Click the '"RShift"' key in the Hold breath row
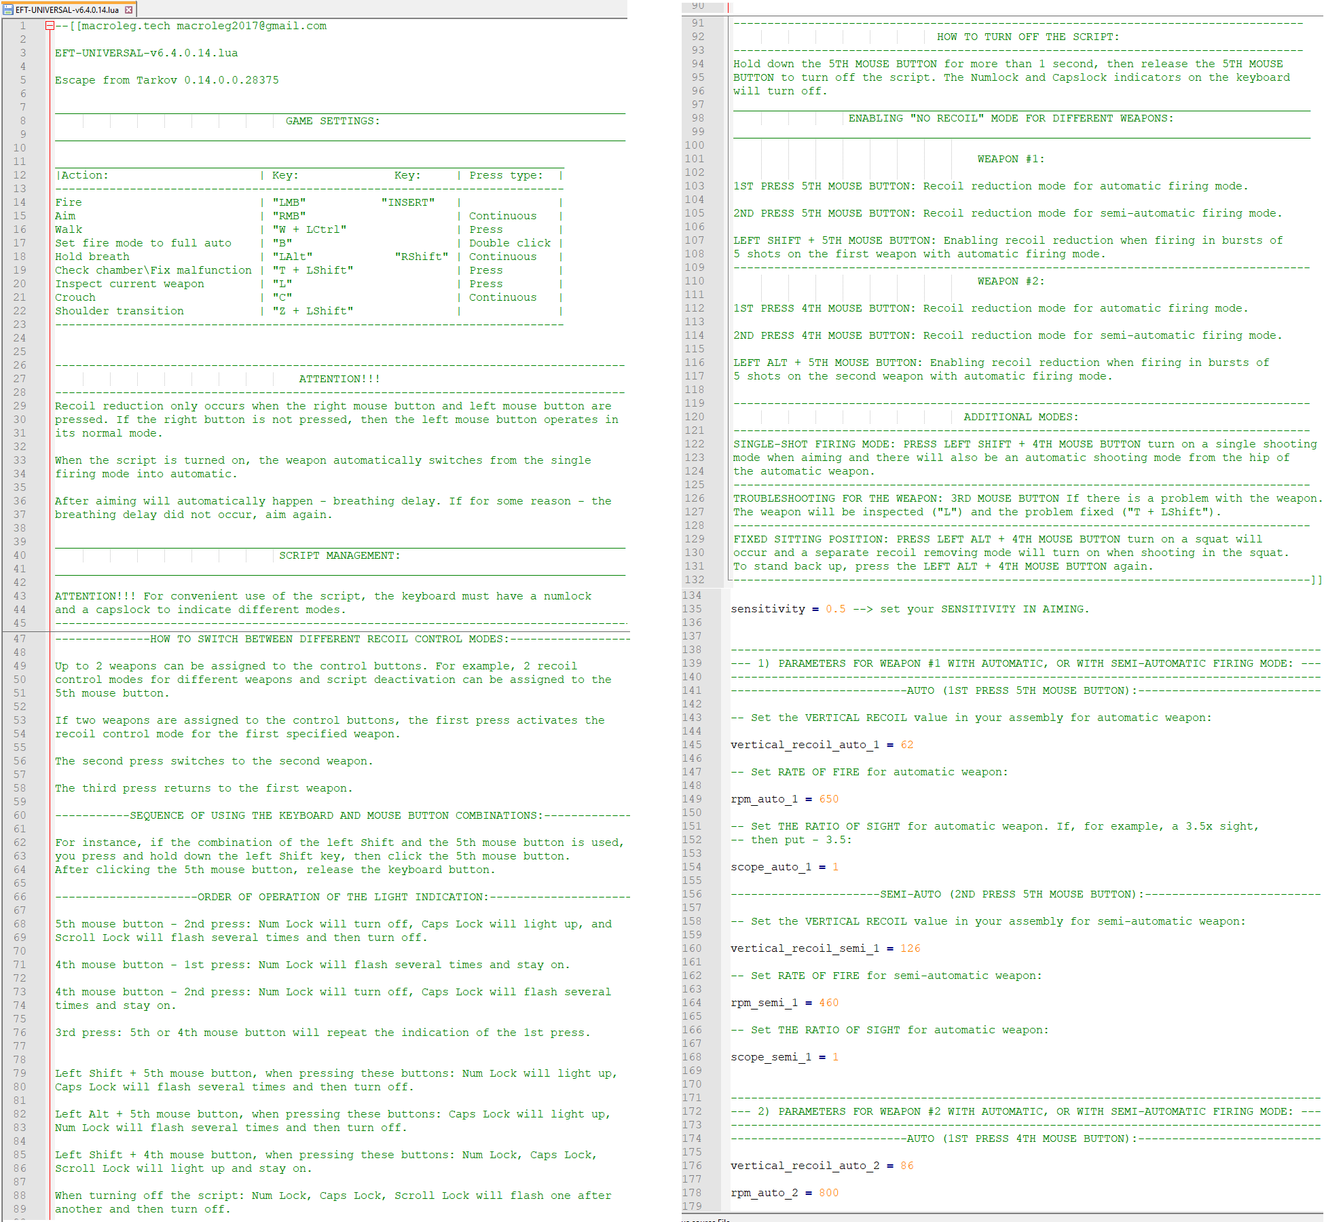The width and height of the screenshot is (1324, 1222). point(422,257)
